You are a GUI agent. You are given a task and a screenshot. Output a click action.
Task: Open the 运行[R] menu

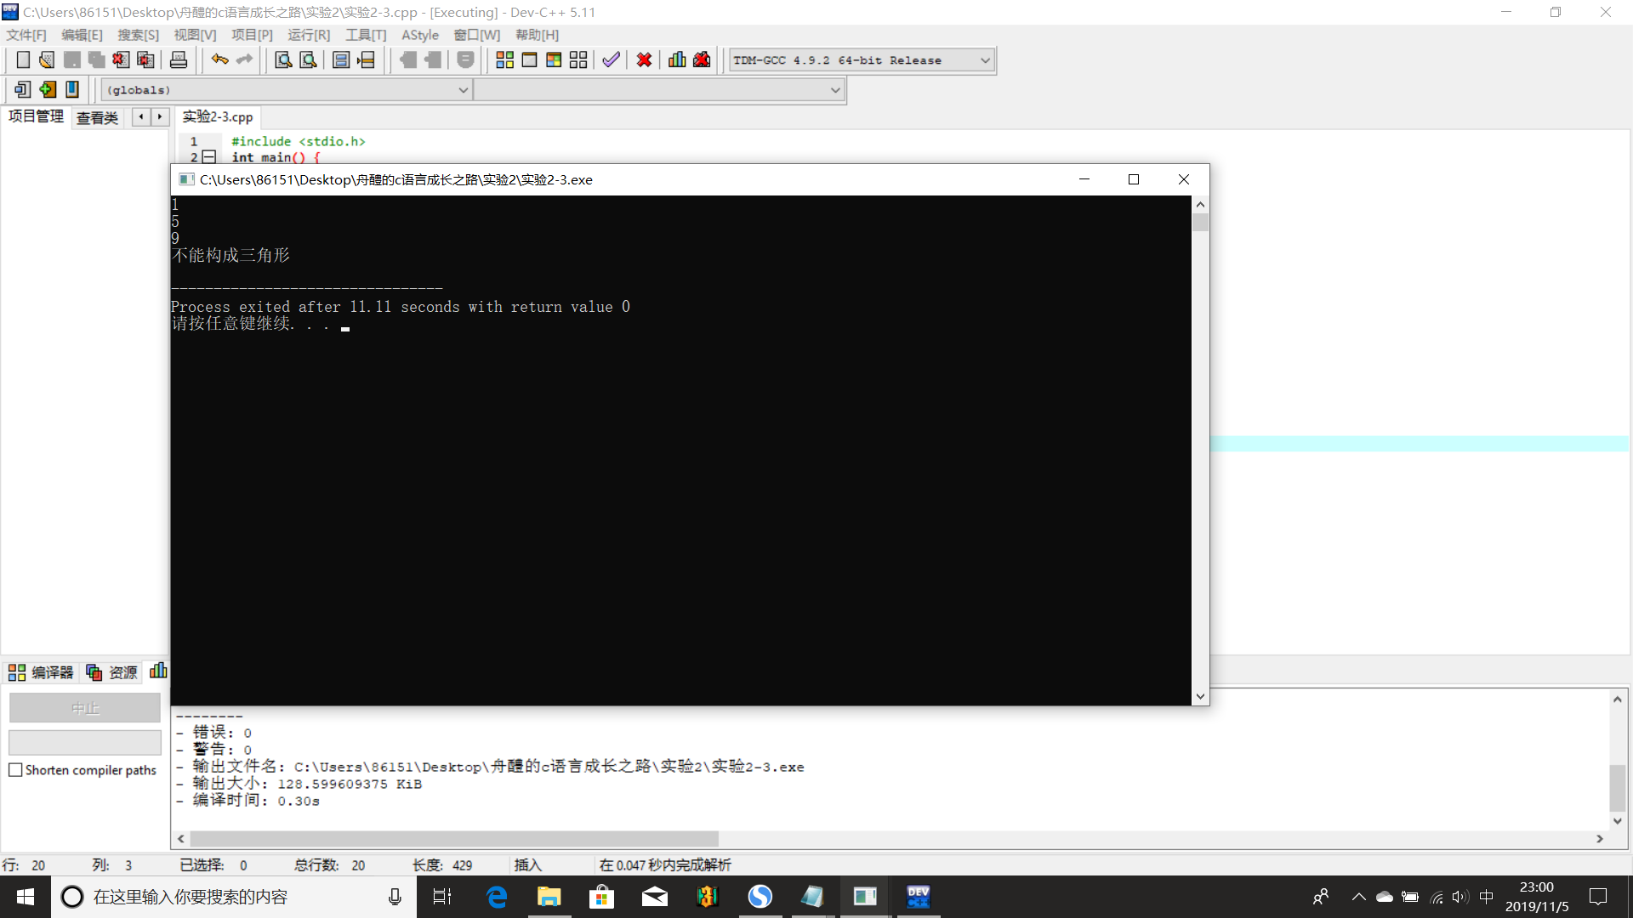click(309, 35)
